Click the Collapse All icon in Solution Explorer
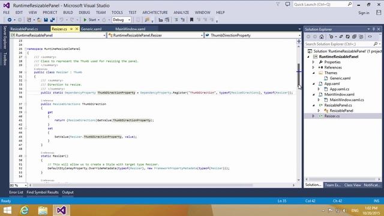The image size is (384, 216). [354, 37]
